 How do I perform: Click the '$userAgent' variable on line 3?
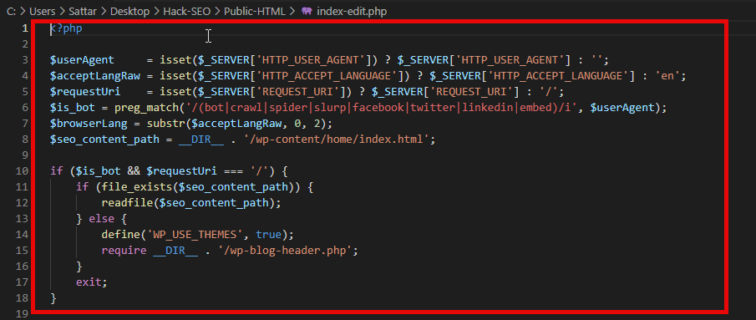(x=82, y=60)
